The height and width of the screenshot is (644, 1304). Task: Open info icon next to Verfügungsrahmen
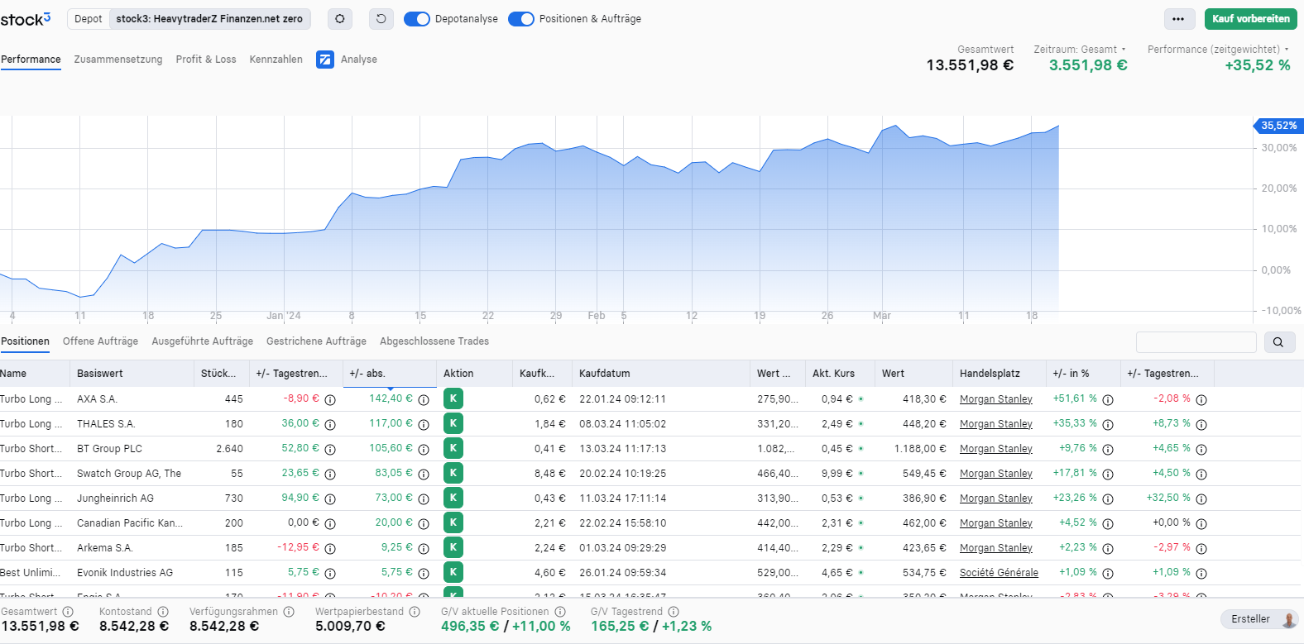click(289, 612)
